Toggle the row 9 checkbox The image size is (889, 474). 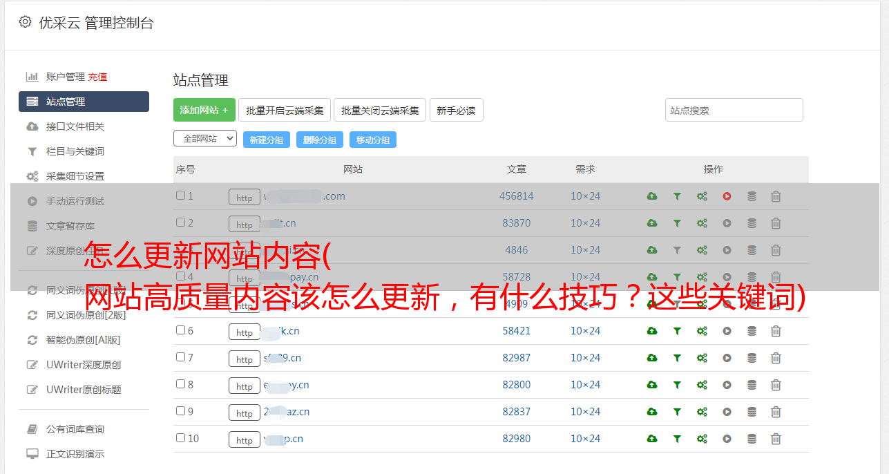coord(180,411)
